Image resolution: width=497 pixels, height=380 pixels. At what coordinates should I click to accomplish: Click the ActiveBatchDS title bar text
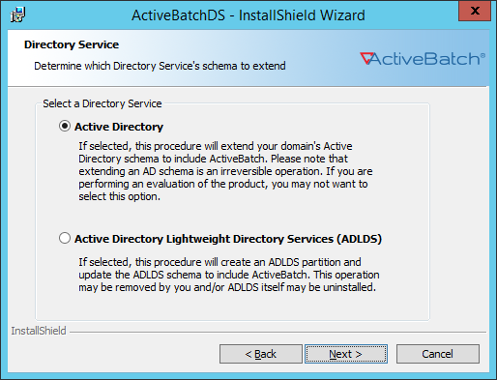point(248,15)
